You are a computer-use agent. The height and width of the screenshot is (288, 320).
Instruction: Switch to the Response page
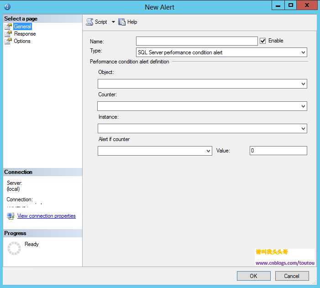click(25, 34)
